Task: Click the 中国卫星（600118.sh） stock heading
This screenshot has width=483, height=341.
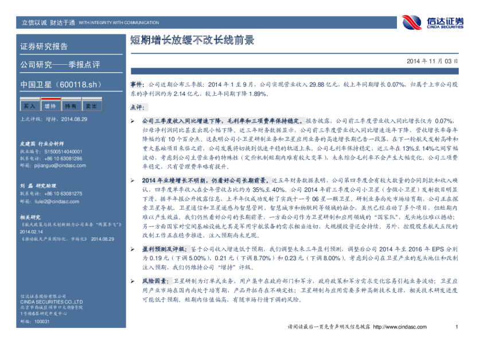Action: click(x=53, y=85)
